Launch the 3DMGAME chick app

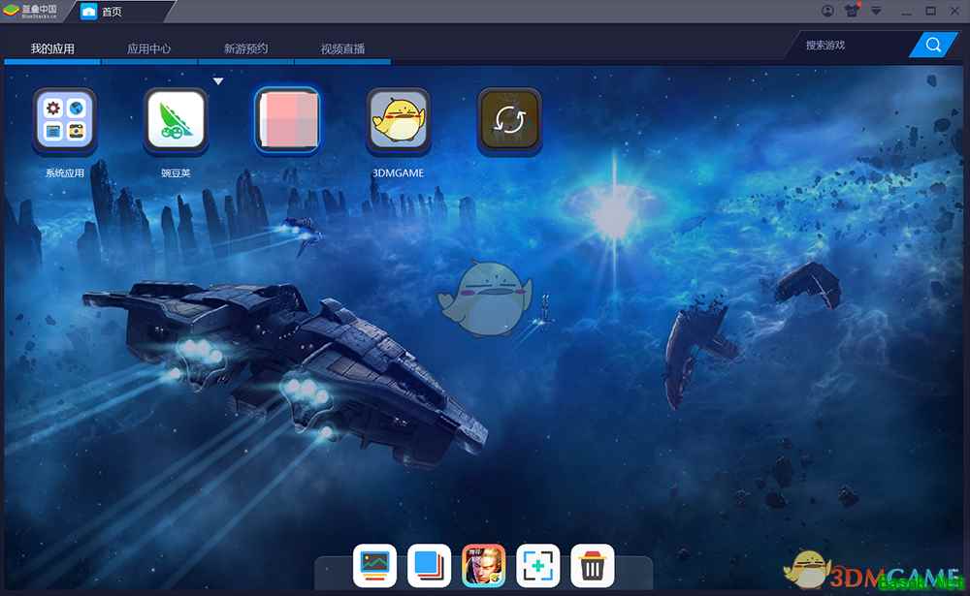click(399, 119)
